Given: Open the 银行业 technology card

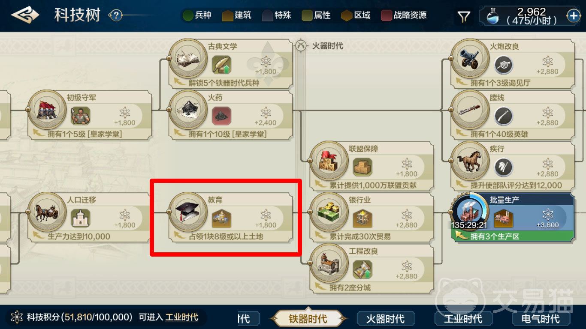Looking at the screenshot, I should pyautogui.click(x=372, y=218).
